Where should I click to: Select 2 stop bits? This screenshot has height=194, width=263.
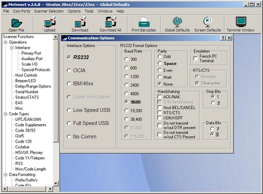[213, 103]
